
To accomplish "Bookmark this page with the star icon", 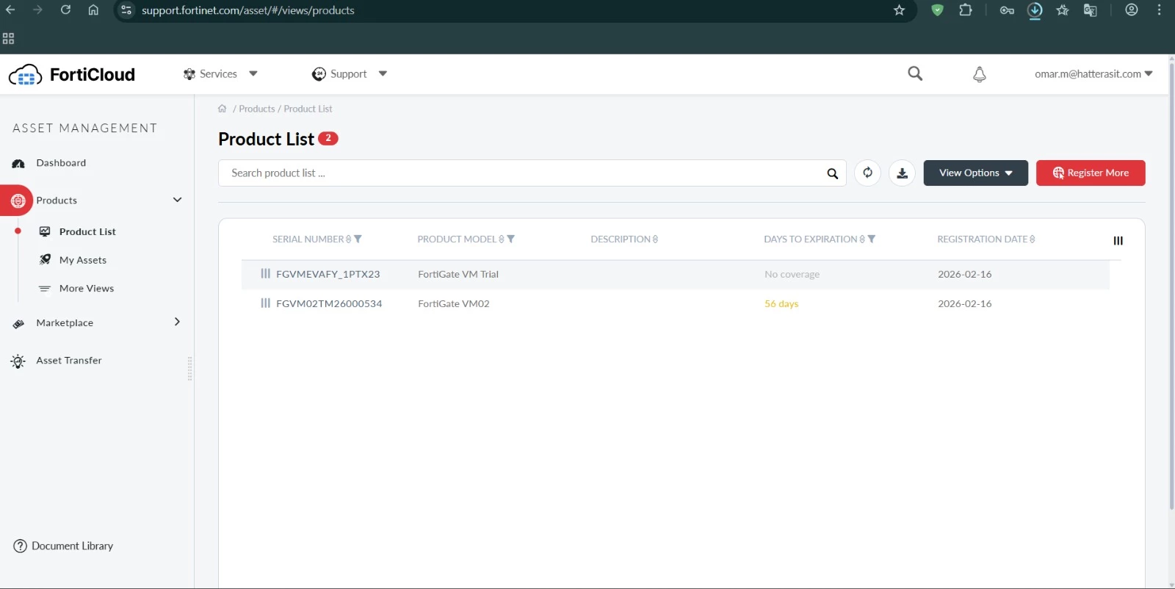I will point(899,10).
